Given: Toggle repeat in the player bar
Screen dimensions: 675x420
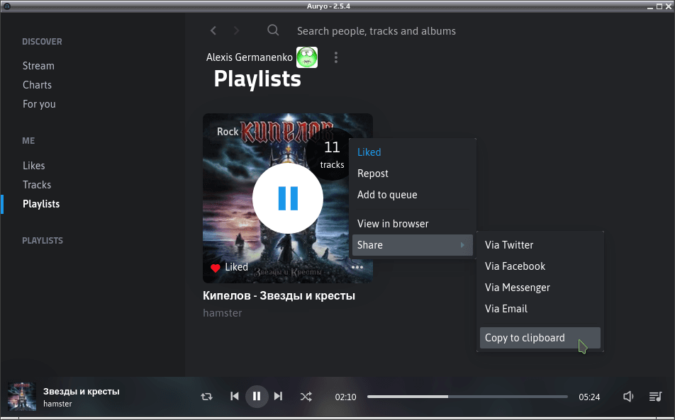Looking at the screenshot, I should click(x=206, y=397).
